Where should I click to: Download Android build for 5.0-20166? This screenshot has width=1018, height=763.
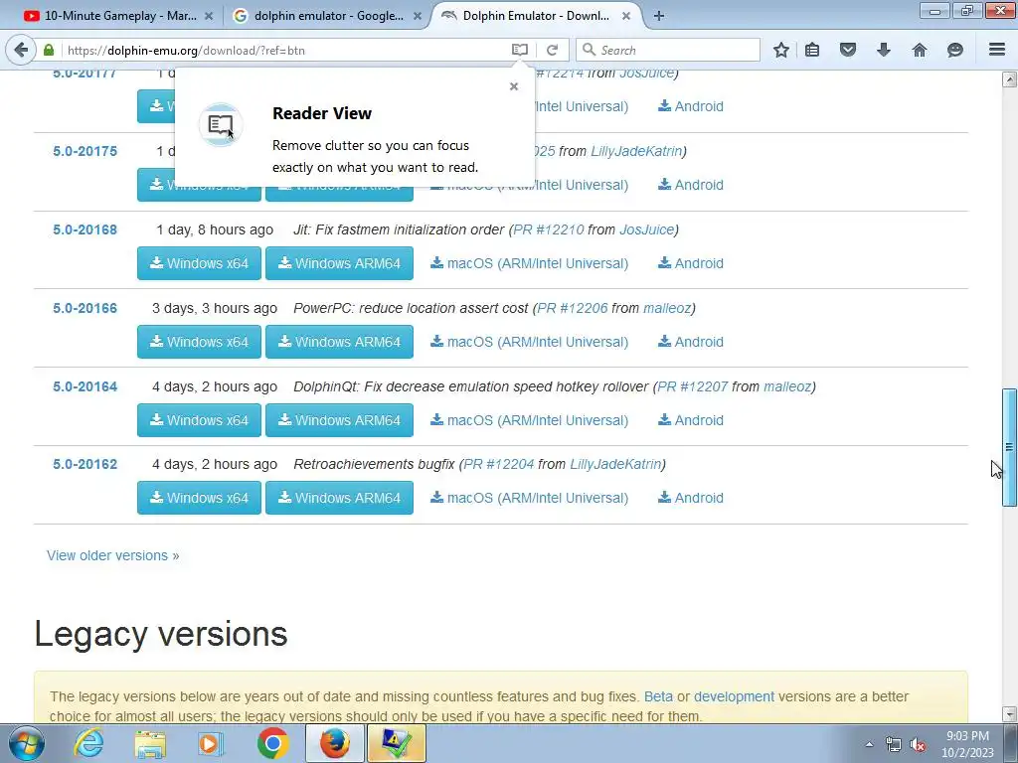(x=691, y=342)
